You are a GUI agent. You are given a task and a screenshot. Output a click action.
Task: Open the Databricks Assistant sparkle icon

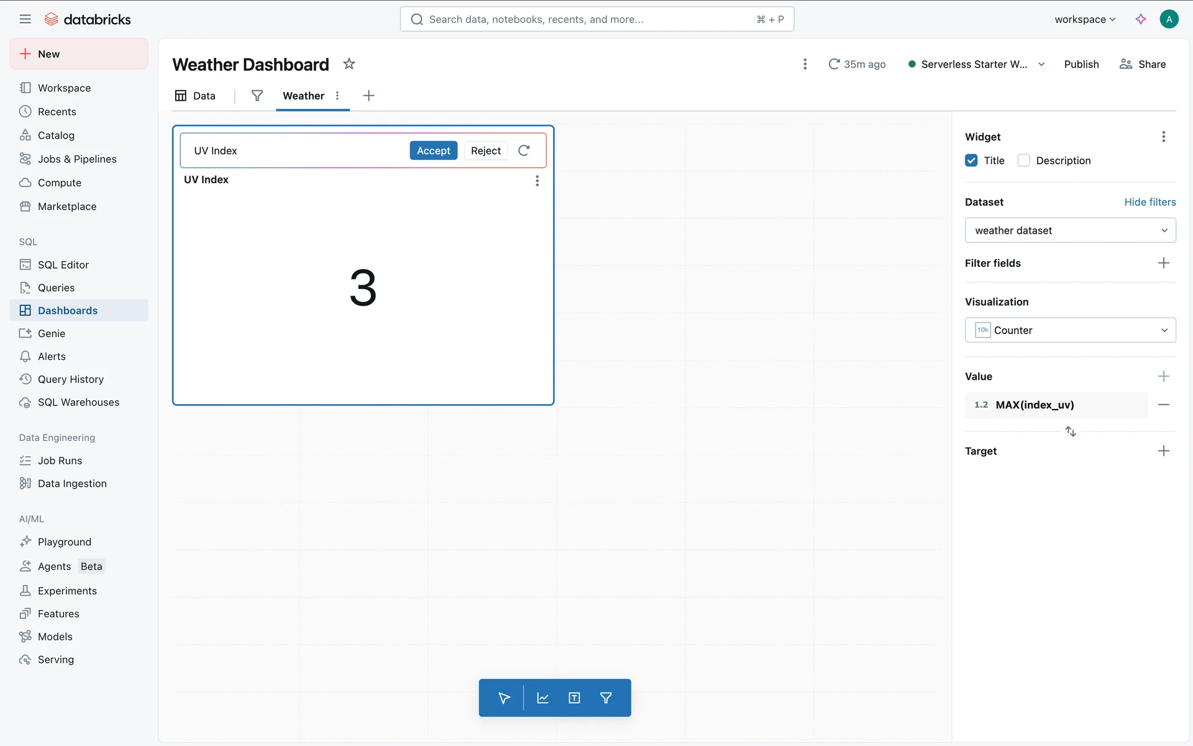point(1141,19)
